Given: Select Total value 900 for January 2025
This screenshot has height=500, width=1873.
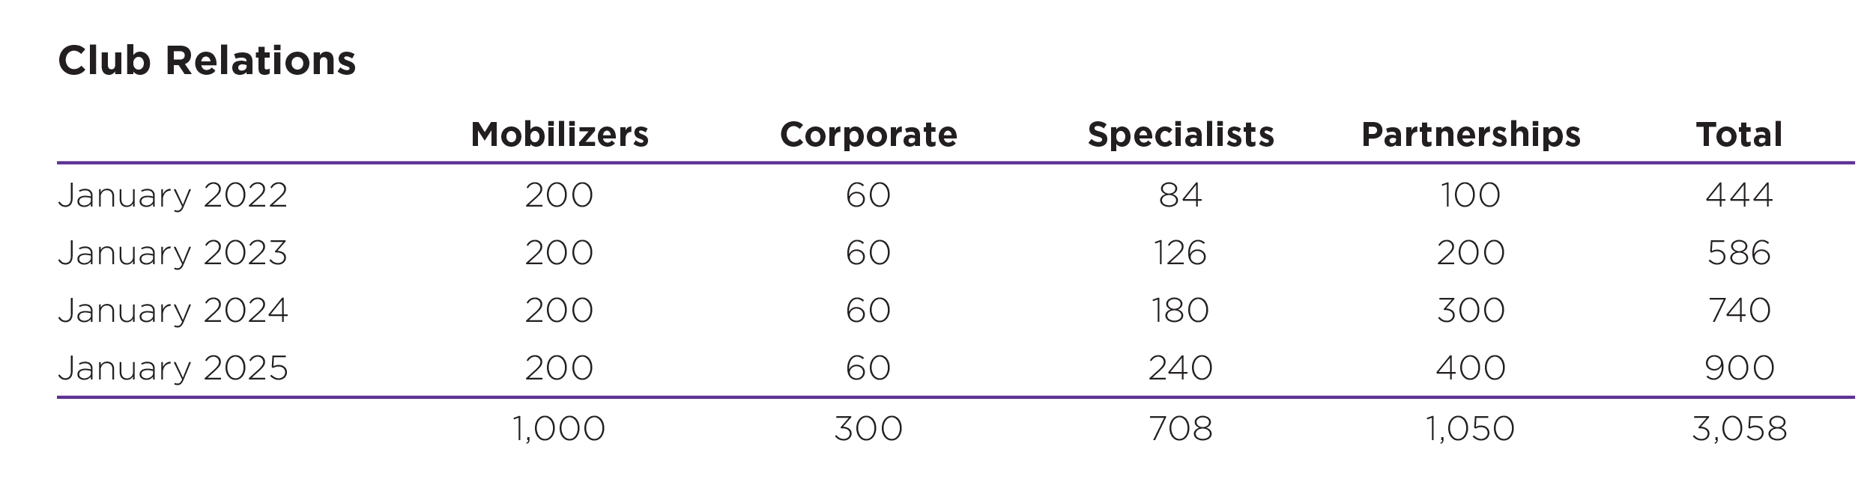Looking at the screenshot, I should [x=1739, y=369].
